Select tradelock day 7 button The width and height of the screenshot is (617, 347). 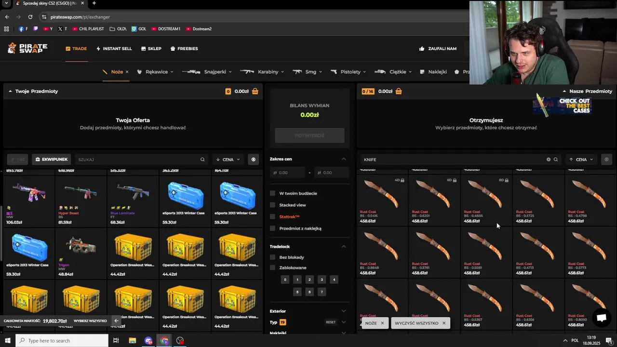322,292
